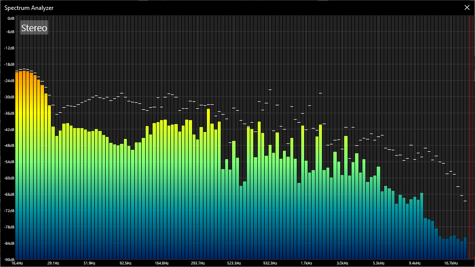Image resolution: width=475 pixels, height=267 pixels.
Task: Click the 932.3Hz frequency label
Action: coord(270,264)
